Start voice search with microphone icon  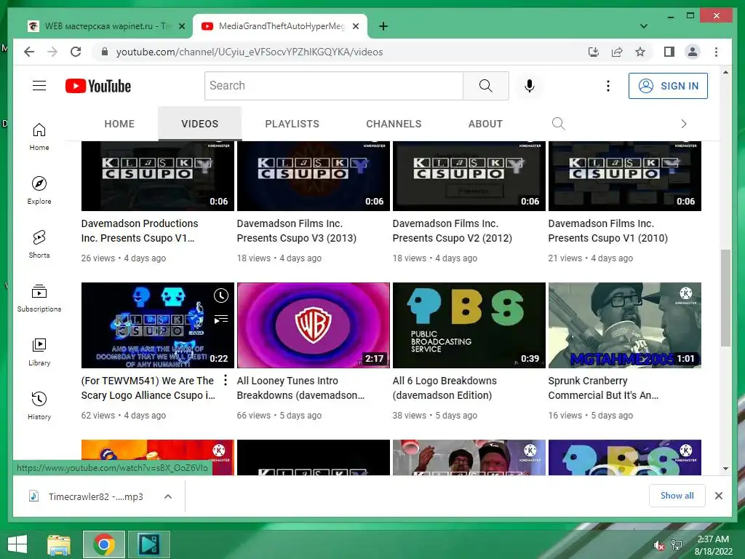530,86
